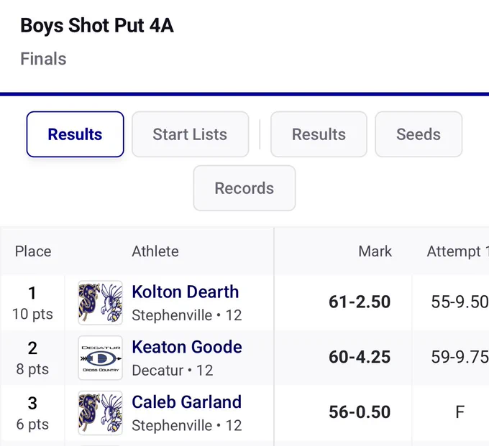Open Keaton Goode's athlete profile

[x=187, y=347]
